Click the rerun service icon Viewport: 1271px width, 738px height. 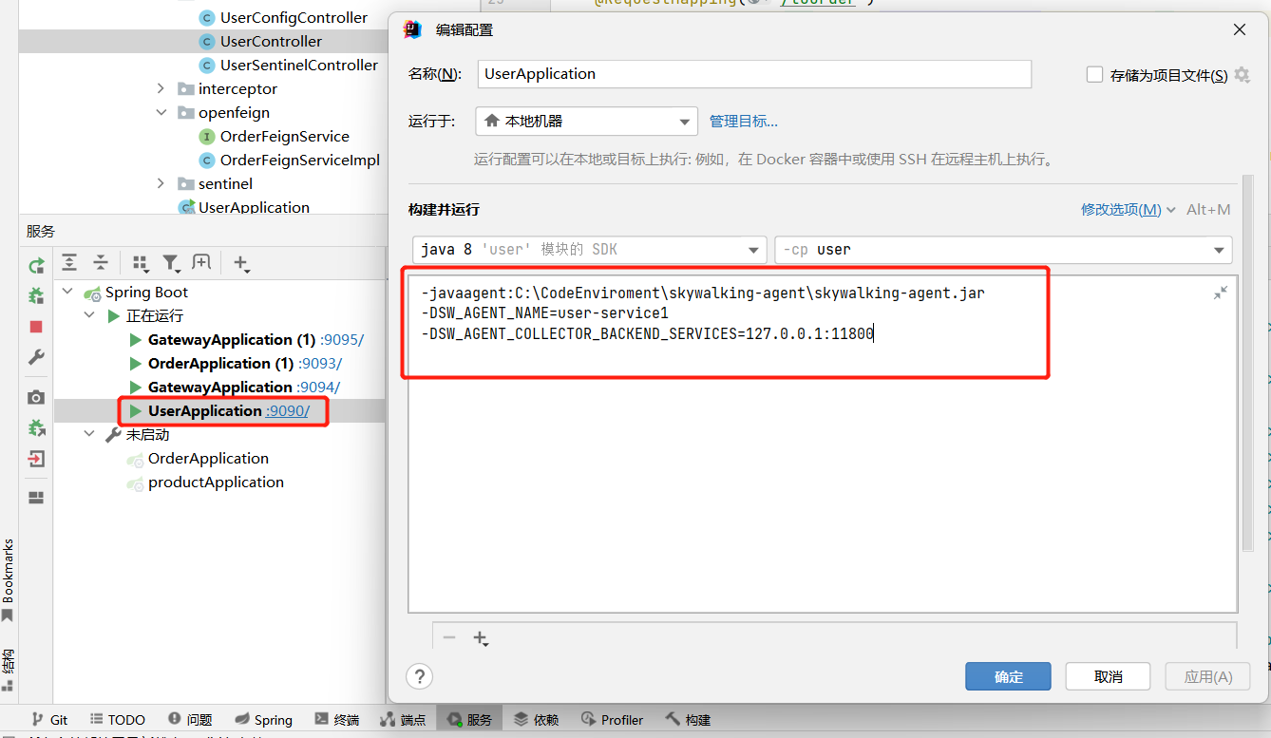click(36, 266)
